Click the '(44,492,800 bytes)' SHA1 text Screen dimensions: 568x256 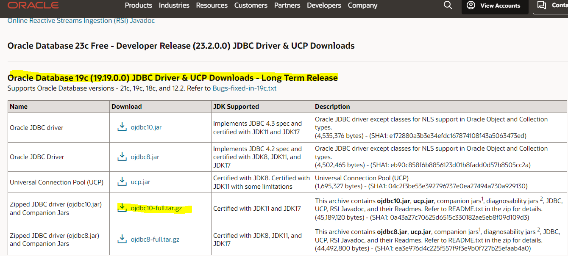[x=423, y=248]
